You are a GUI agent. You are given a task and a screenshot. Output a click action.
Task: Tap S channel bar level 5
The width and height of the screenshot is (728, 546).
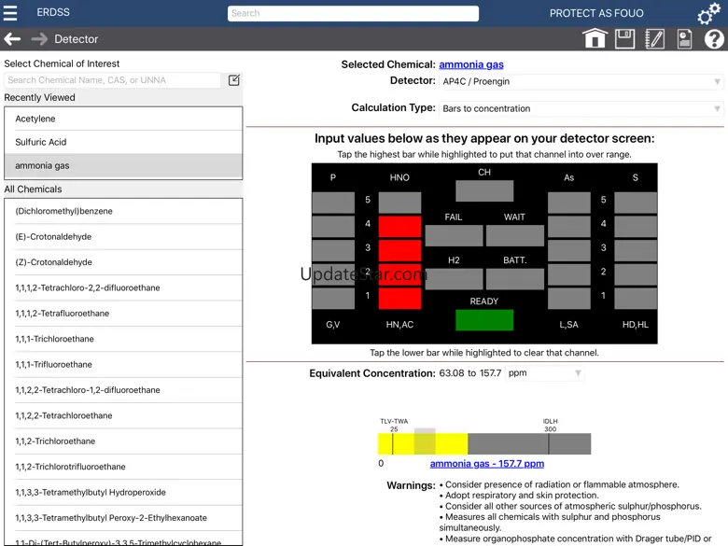[636, 203]
